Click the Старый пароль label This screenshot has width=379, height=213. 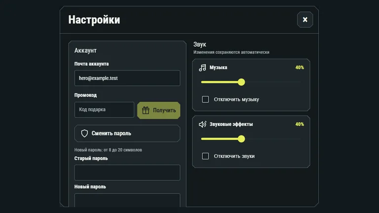coord(91,158)
